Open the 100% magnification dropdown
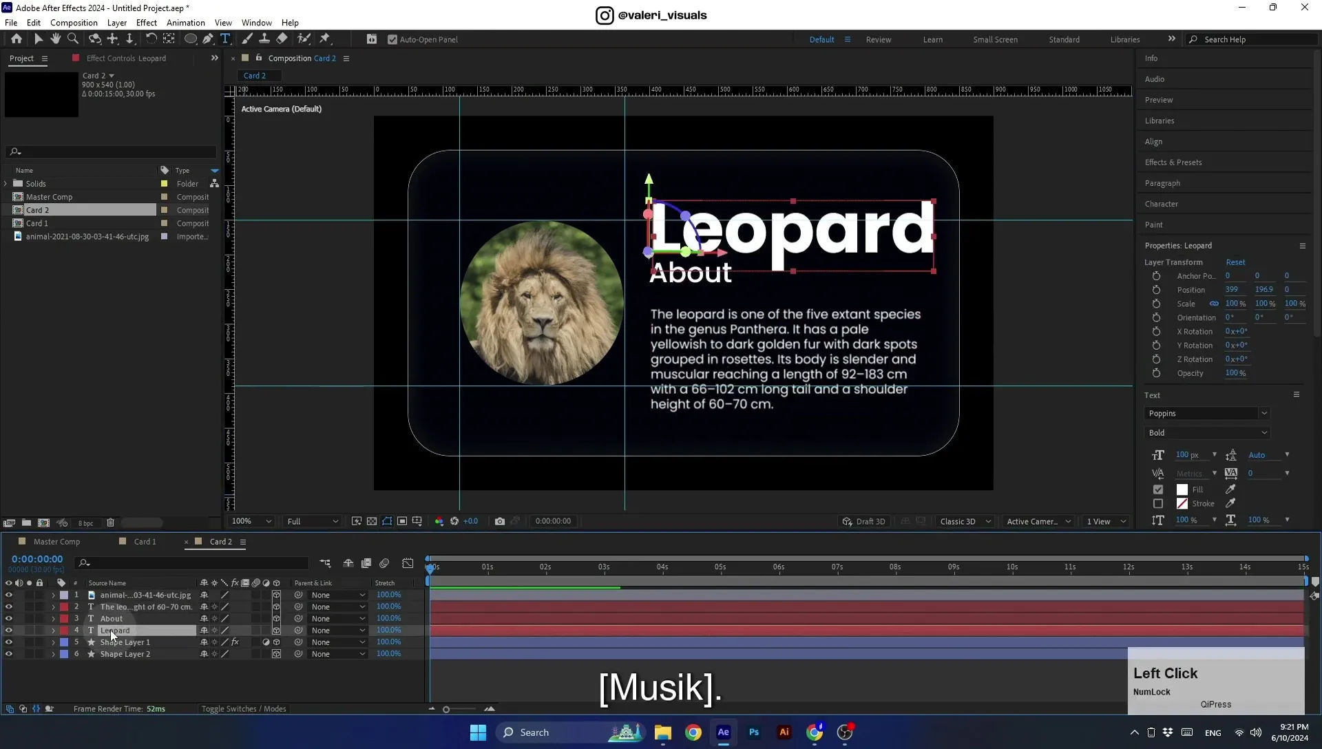Viewport: 1322px width, 749px height. [x=251, y=522]
